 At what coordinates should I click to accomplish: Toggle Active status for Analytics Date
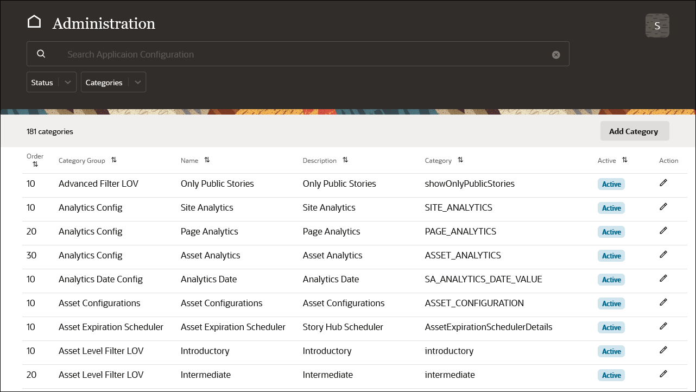[x=611, y=279]
